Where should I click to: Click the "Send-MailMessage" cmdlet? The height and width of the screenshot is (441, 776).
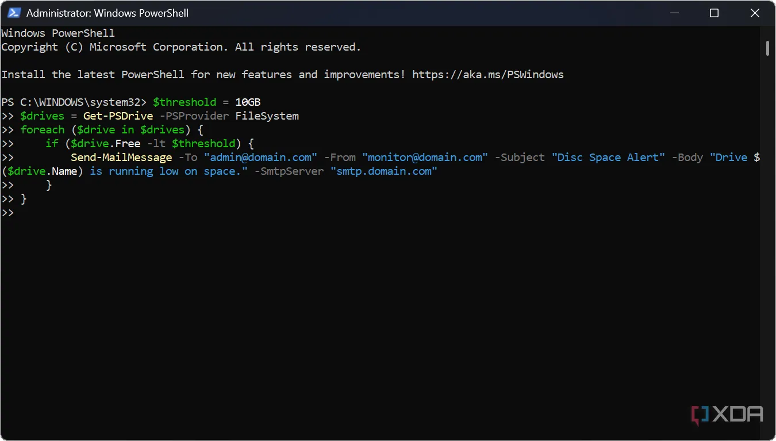pyautogui.click(x=121, y=158)
